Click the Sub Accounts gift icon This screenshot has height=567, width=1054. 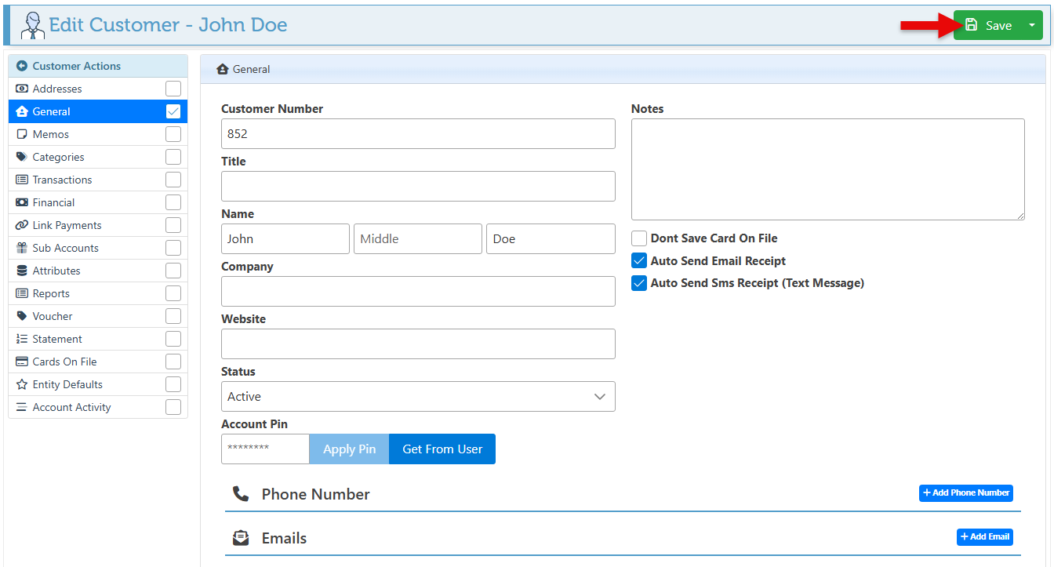click(x=22, y=248)
